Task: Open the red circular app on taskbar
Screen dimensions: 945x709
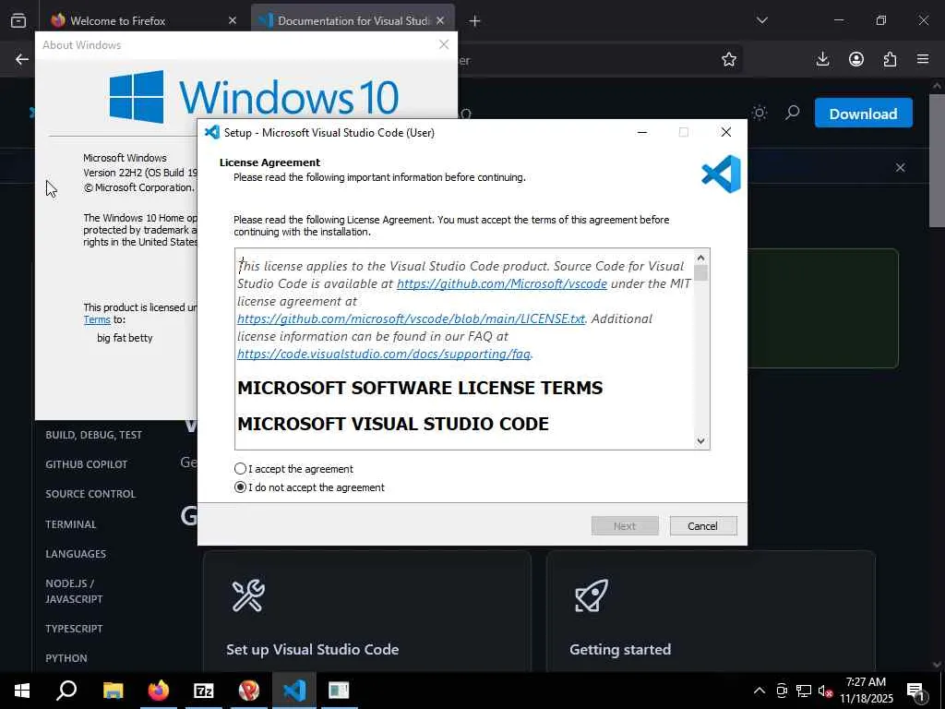Action: 249,691
